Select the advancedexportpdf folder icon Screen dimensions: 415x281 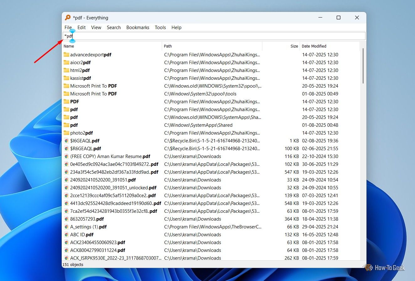[x=66, y=54]
